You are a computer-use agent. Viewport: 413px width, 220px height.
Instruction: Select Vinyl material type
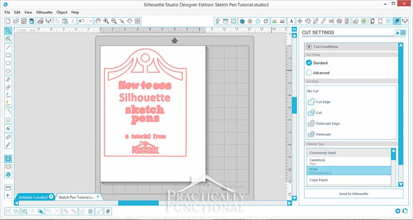point(349,171)
